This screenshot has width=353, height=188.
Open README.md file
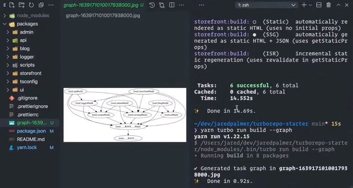point(30,139)
